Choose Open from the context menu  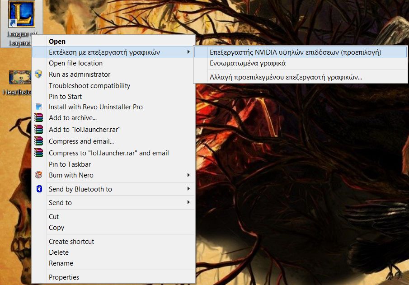pyautogui.click(x=113, y=41)
